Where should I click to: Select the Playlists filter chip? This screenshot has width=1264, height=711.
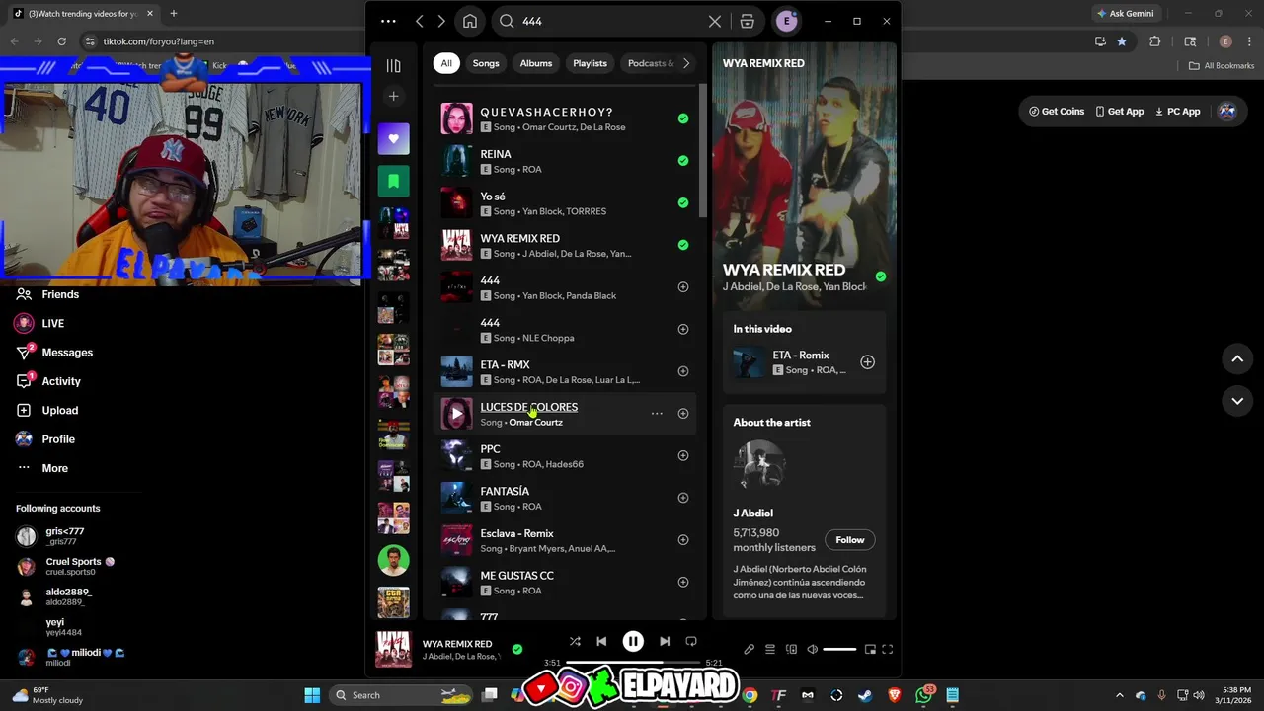pyautogui.click(x=591, y=63)
